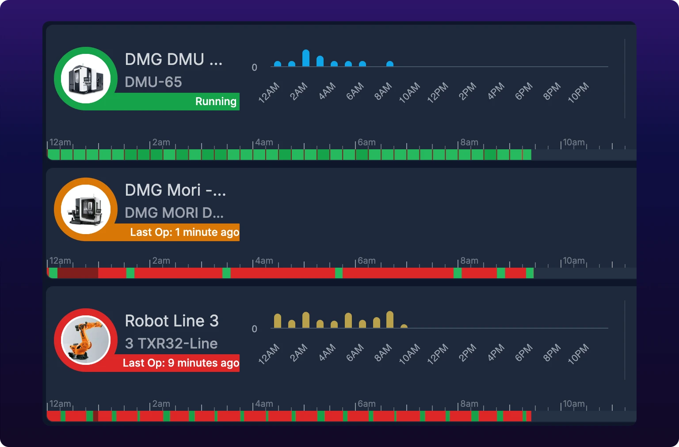The height and width of the screenshot is (447, 679).
Task: Click the orange 'Last Op: 1 minute ago' badge
Action: [184, 232]
